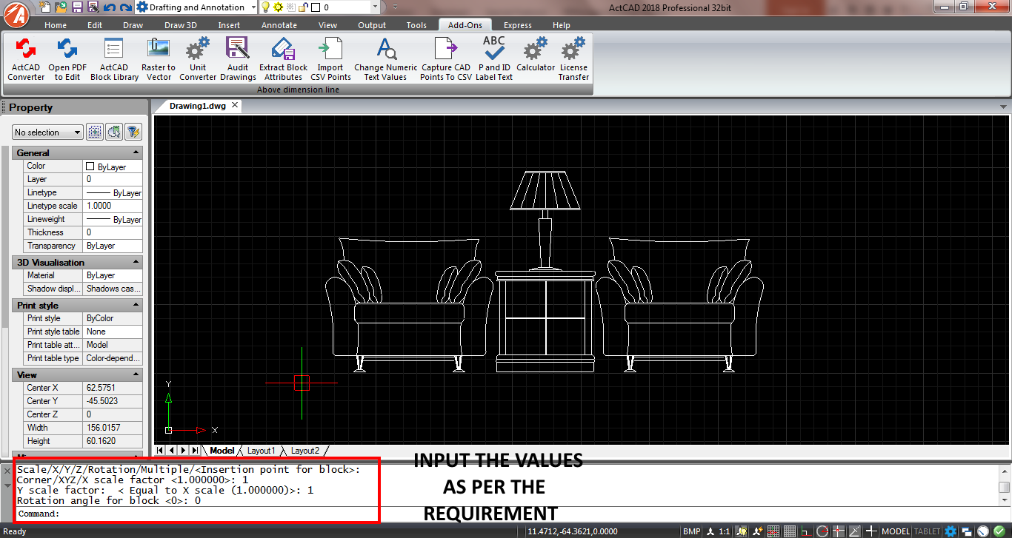Image resolution: width=1012 pixels, height=538 pixels.
Task: Toggle TABLET mode in the status bar
Action: 926,530
